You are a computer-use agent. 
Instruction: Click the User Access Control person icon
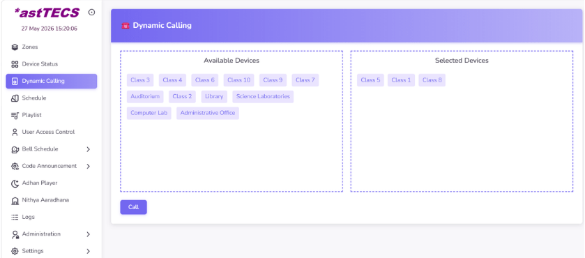15,132
